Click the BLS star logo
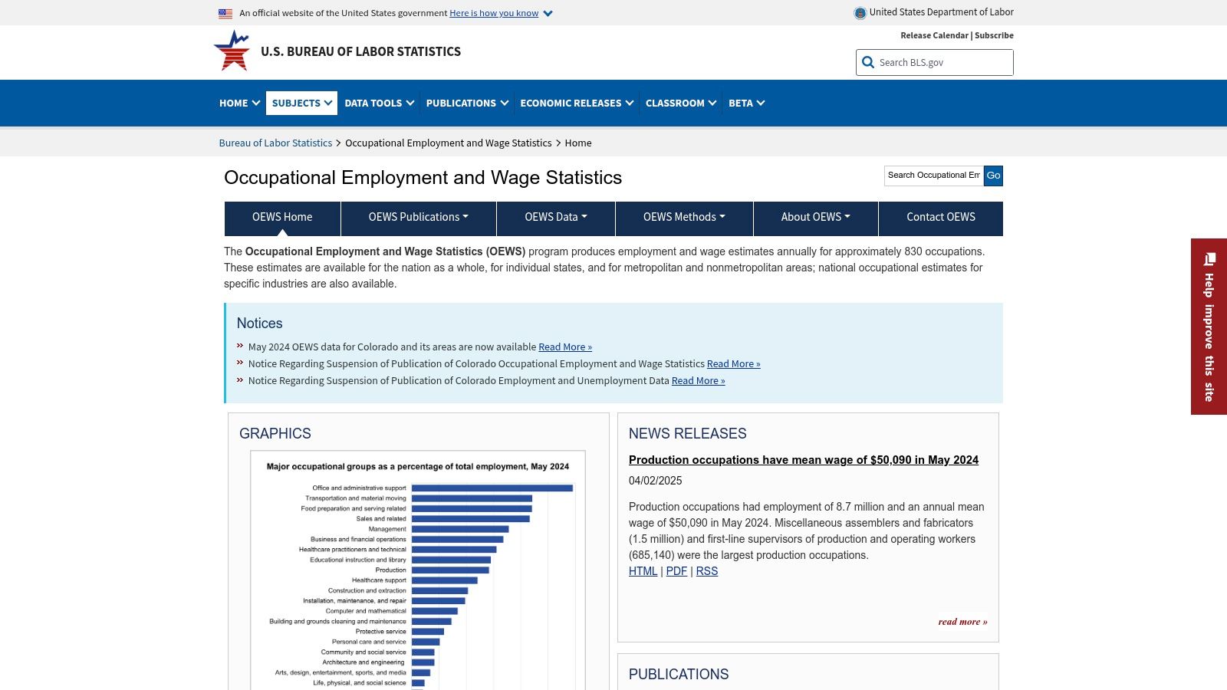 232,51
